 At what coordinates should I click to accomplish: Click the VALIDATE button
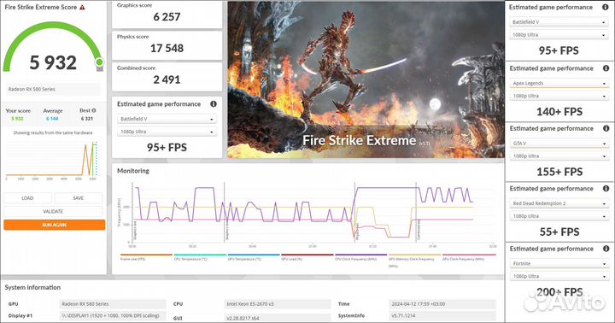tap(53, 212)
